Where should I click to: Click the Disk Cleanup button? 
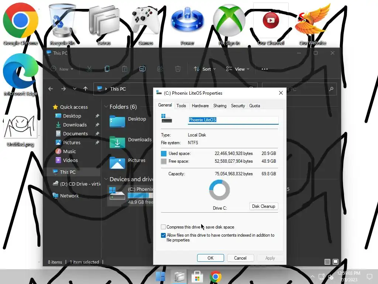pos(264,206)
